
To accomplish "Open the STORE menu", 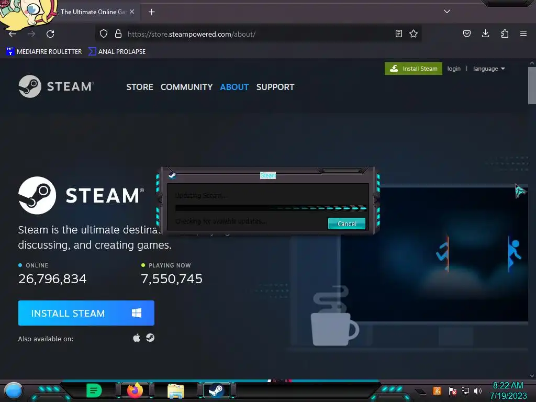I will point(139,87).
